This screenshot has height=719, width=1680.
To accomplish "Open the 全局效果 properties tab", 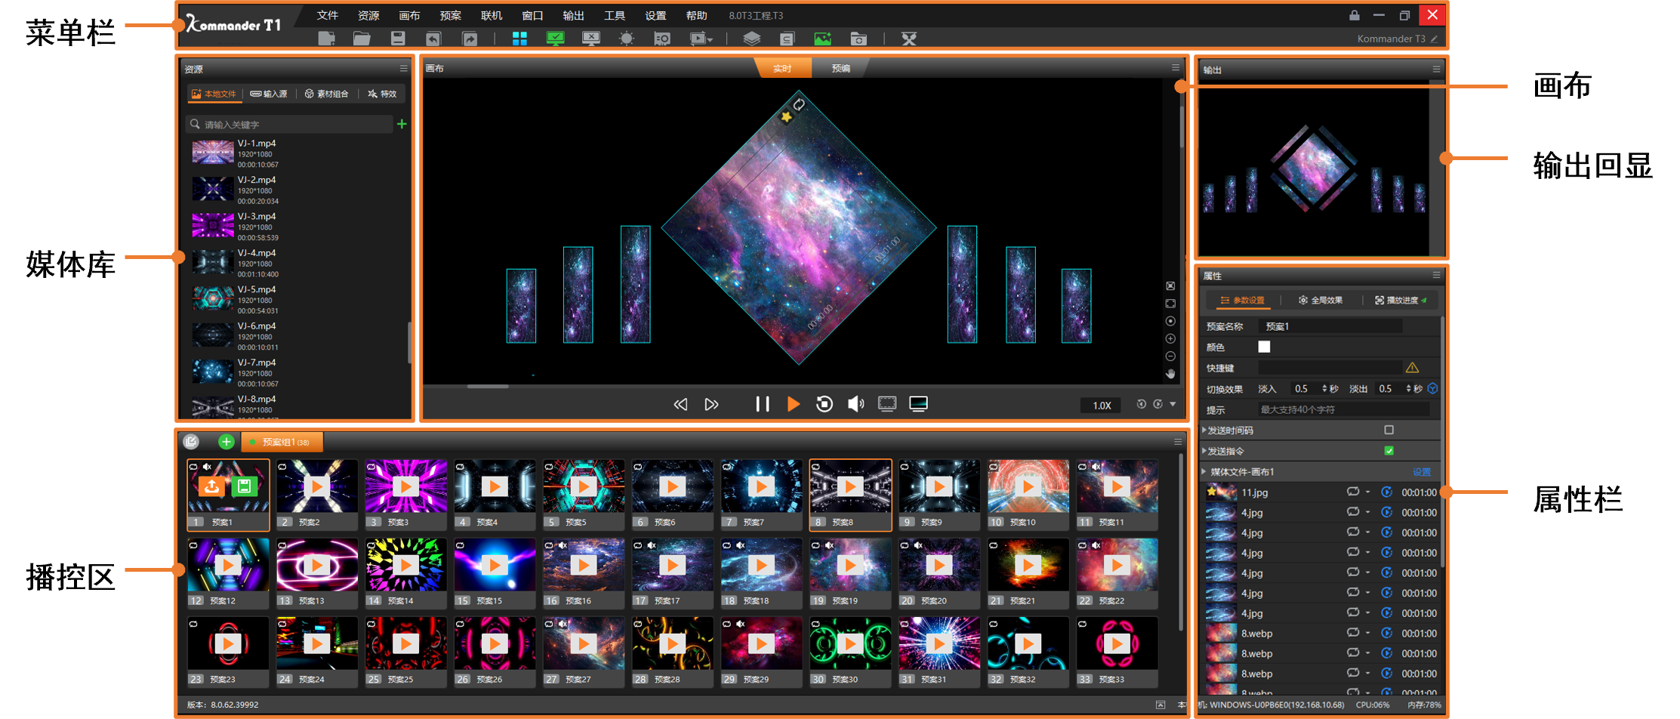I will click(x=1321, y=301).
